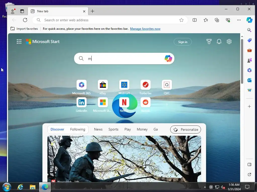
Task: Open the Sports tab
Action: point(113,129)
